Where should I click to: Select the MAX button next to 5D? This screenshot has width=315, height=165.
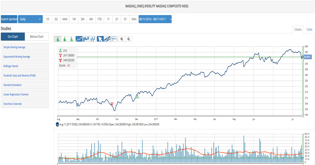coord(65,19)
